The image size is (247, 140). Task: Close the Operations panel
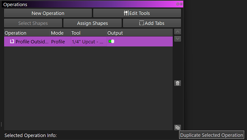181,4
